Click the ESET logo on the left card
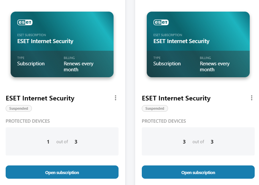The image size is (259, 185). [x=25, y=23]
